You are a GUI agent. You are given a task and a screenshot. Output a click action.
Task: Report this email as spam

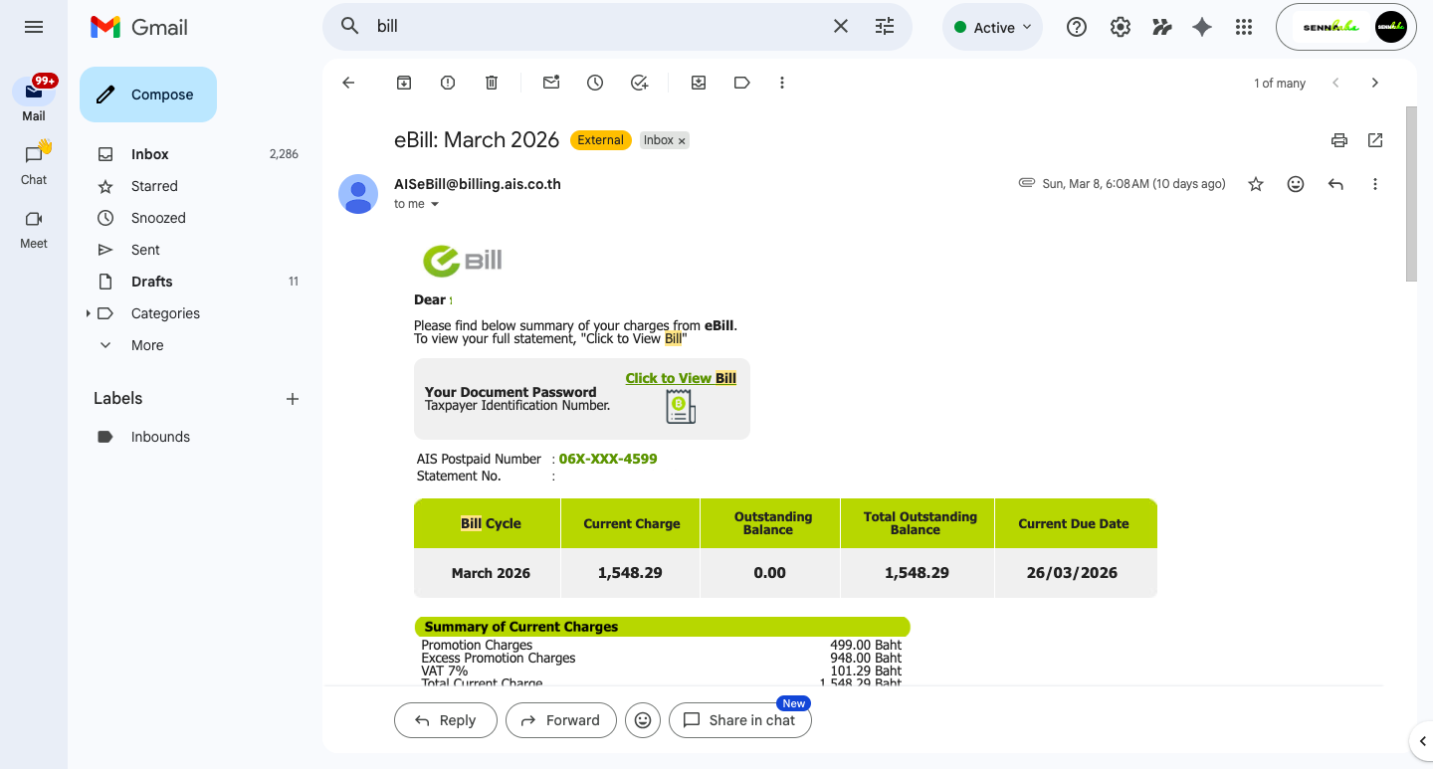click(448, 84)
